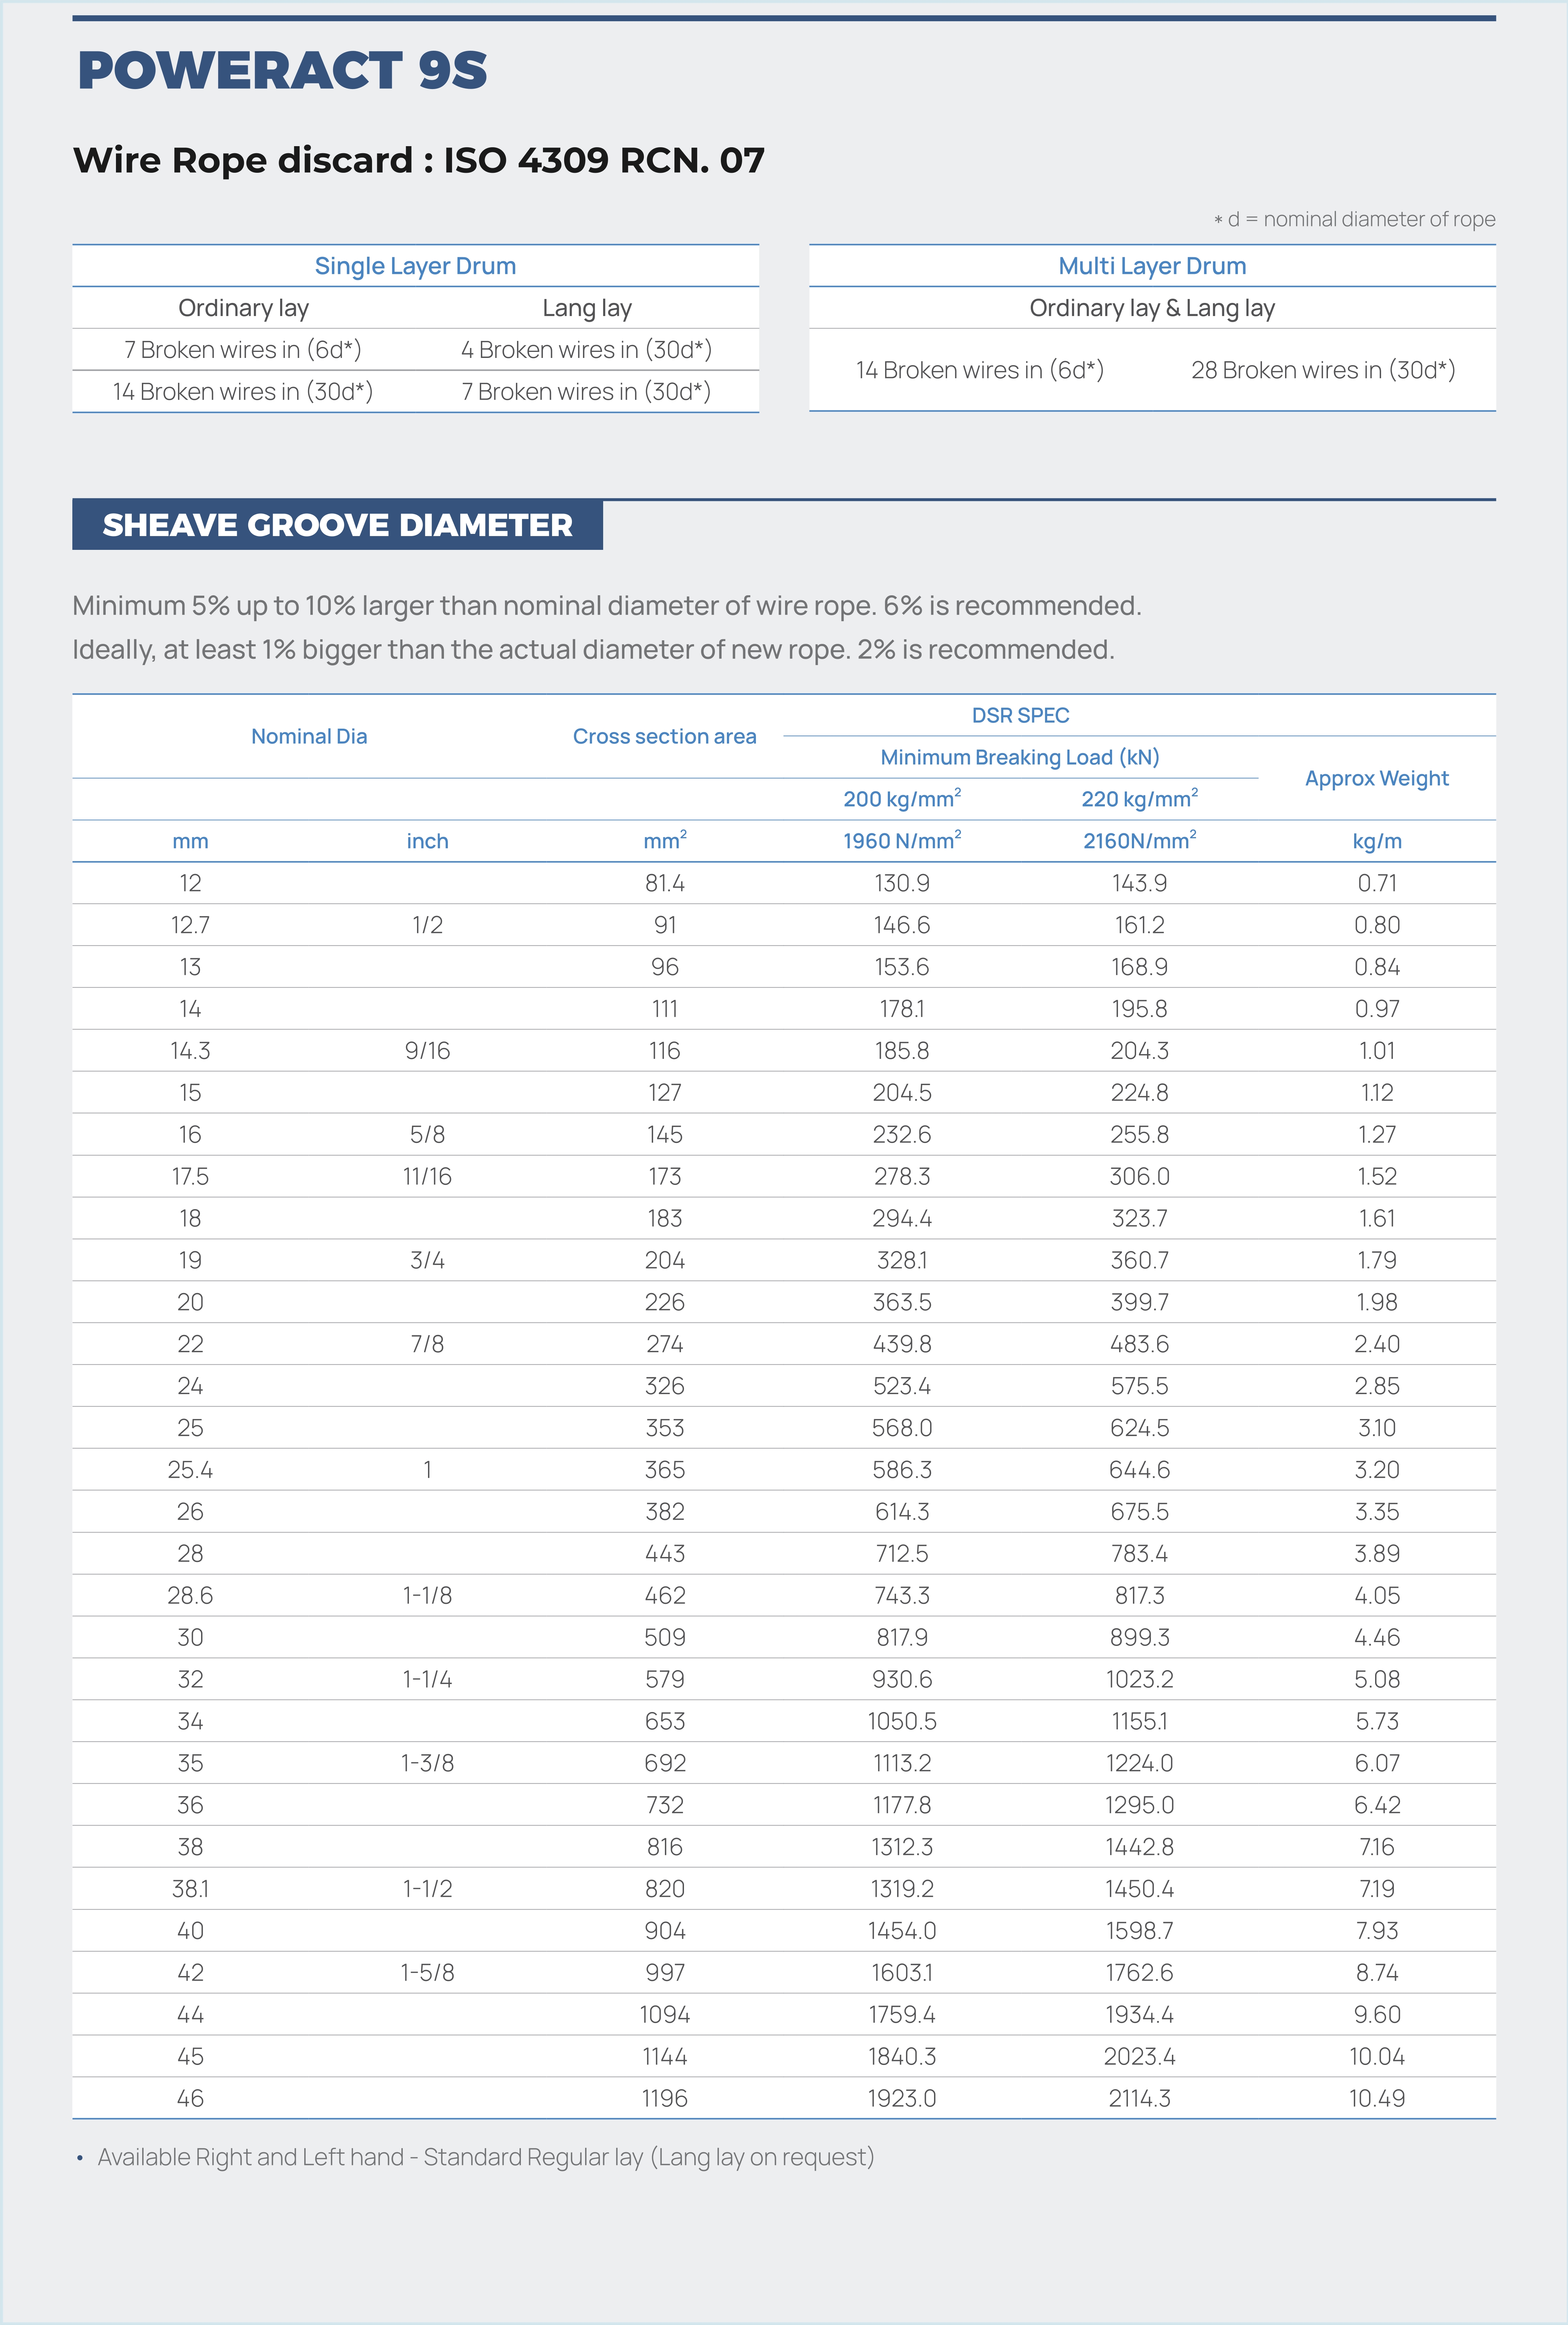Select the Multi Layer Drum table header
Screen dimensions: 1568x2325
pos(1152,266)
